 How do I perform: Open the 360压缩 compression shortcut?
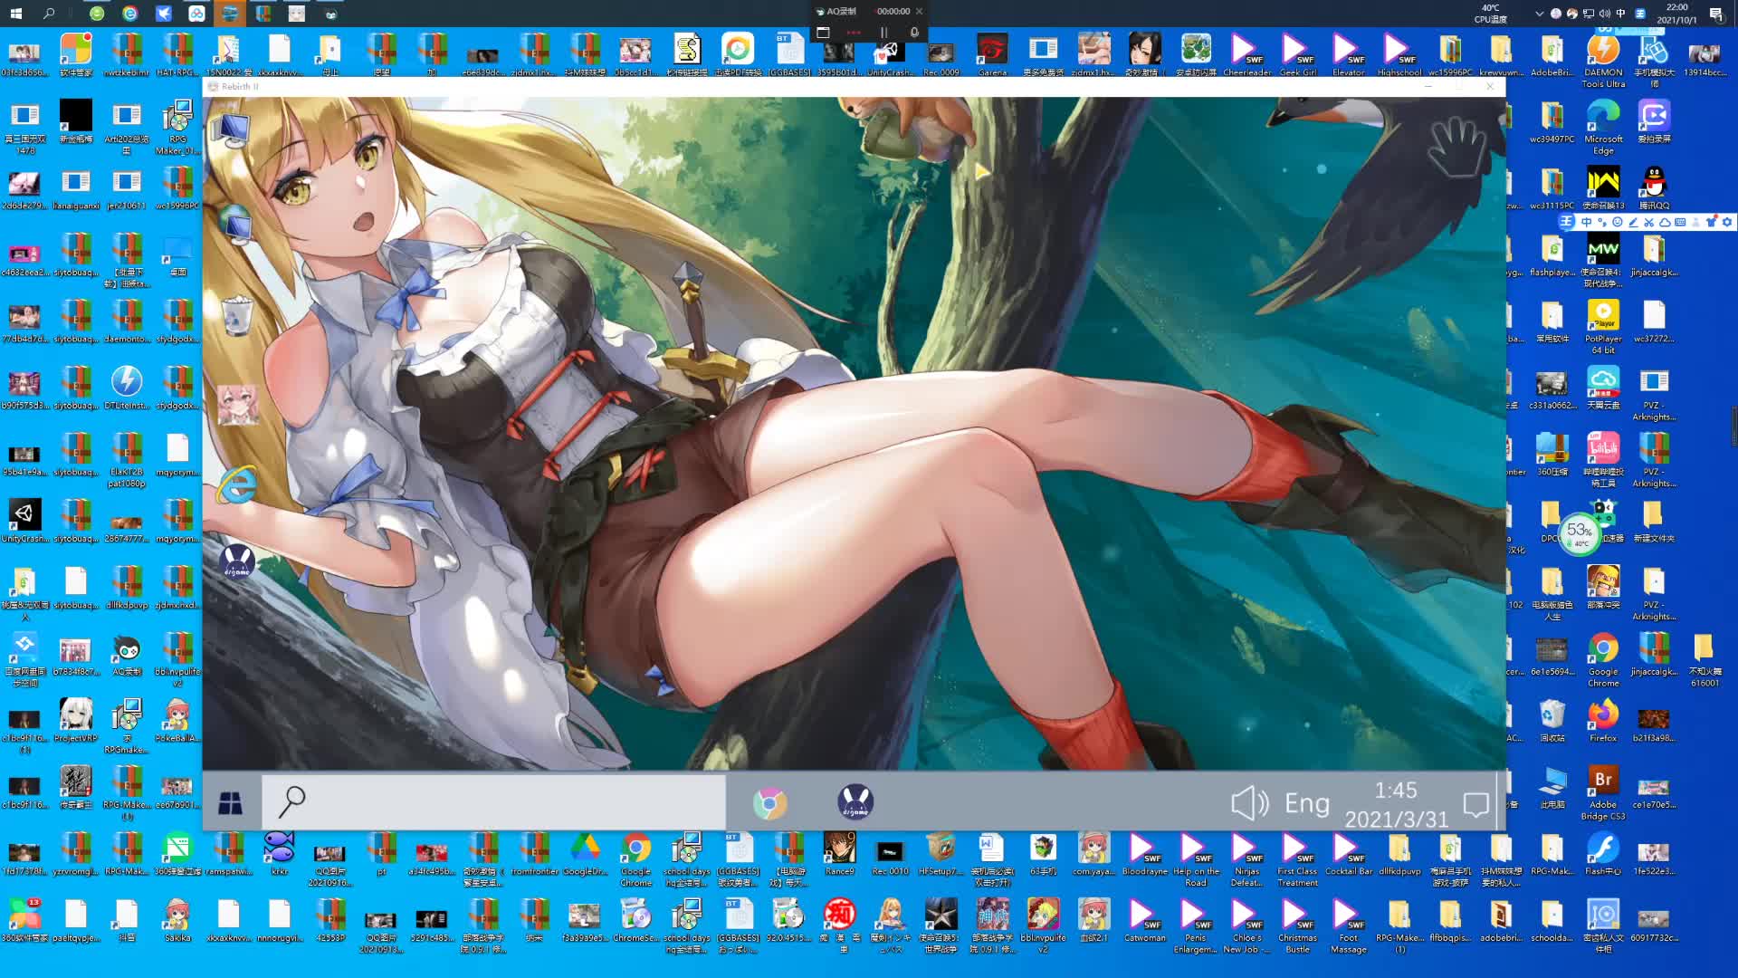(1552, 454)
